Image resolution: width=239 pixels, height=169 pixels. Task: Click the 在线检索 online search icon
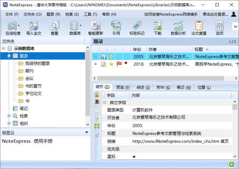click(12, 26)
